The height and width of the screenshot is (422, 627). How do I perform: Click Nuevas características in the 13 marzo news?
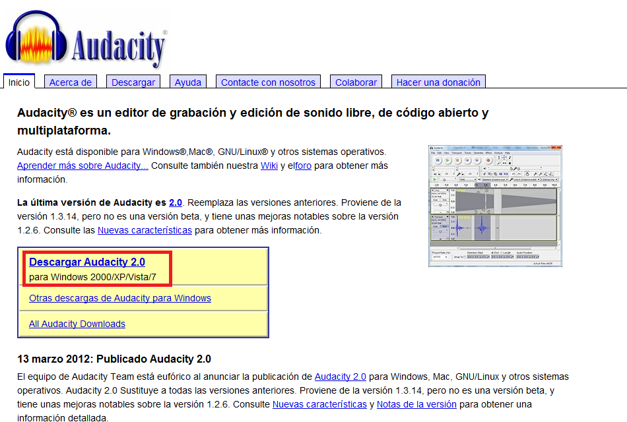(319, 404)
